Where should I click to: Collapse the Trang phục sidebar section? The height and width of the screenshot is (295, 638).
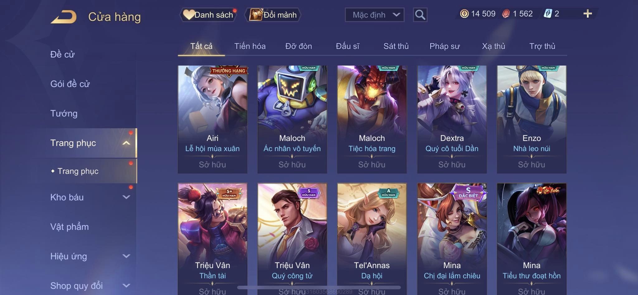126,143
